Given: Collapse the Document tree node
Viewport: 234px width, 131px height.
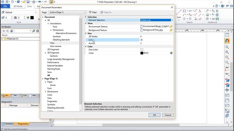Looking at the screenshot, I should [43, 17].
